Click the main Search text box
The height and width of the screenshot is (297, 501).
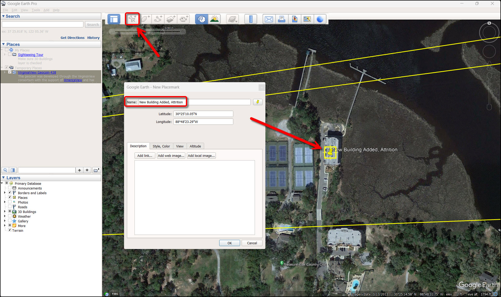(42, 24)
